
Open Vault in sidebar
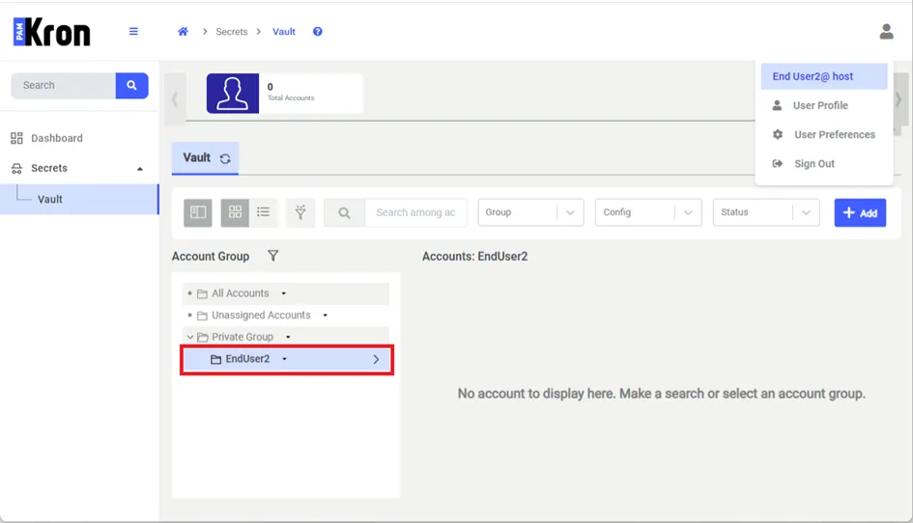(x=79, y=199)
